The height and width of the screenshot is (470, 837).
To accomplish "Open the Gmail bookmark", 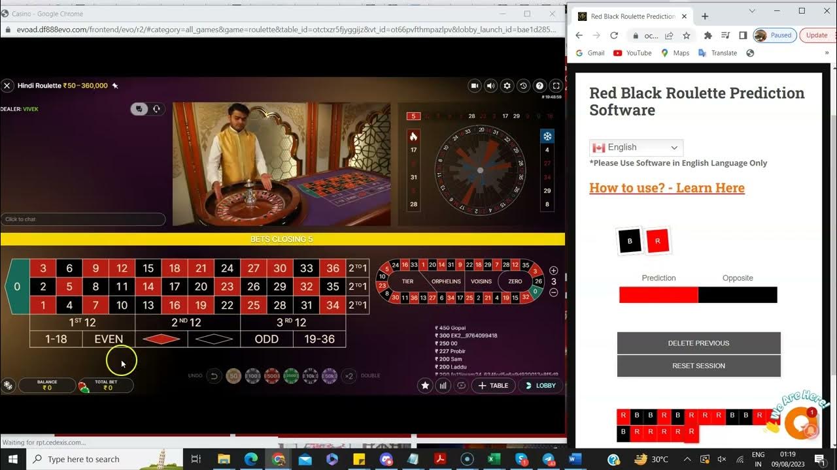I will [x=590, y=53].
